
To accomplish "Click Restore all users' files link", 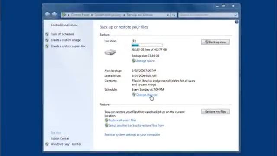I will (x=122, y=120).
